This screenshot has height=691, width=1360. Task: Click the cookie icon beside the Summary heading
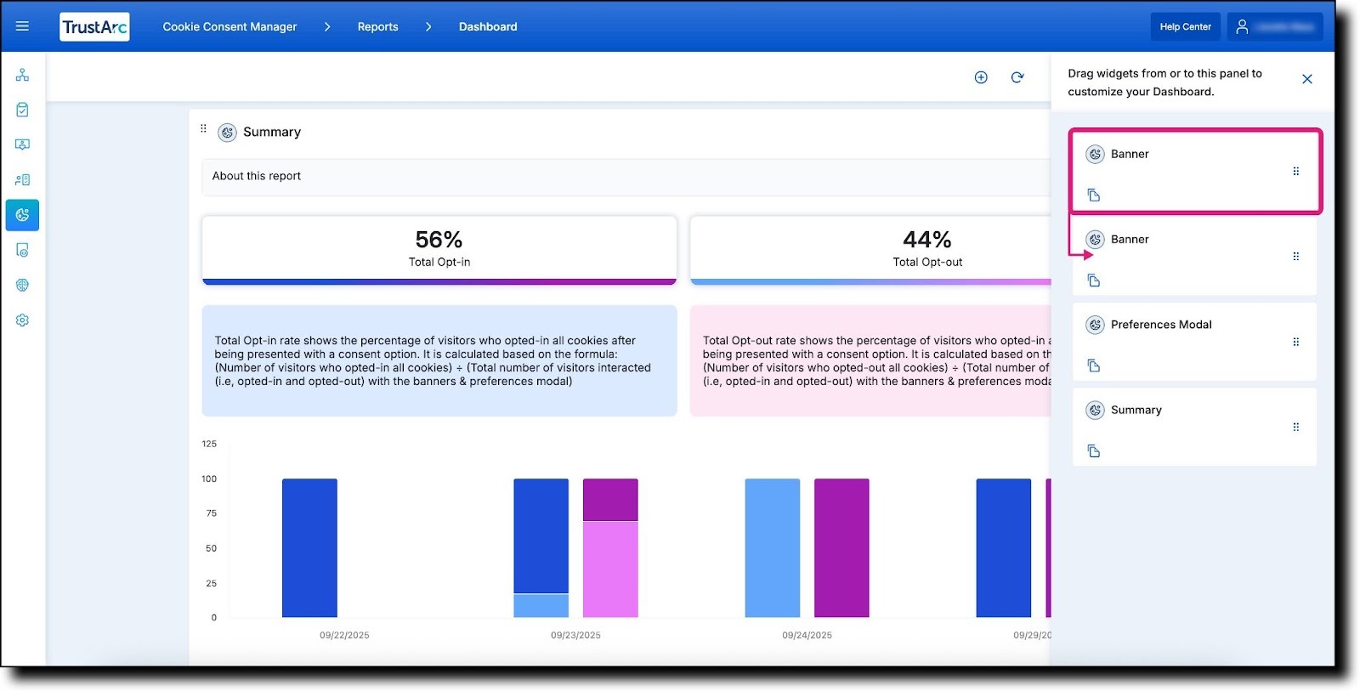(227, 133)
